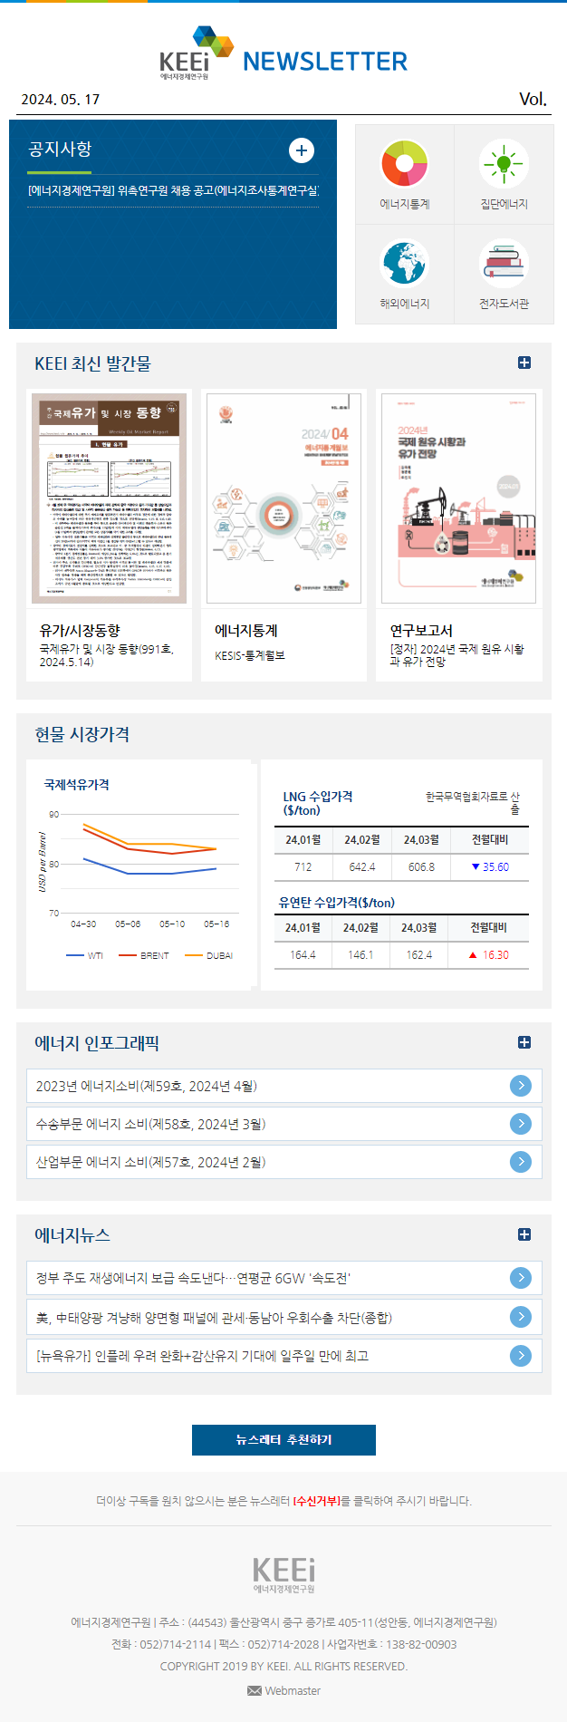Open 2023년 에너지소비(제59호) infographic
Screen dimensions: 567x1722
click(147, 1086)
